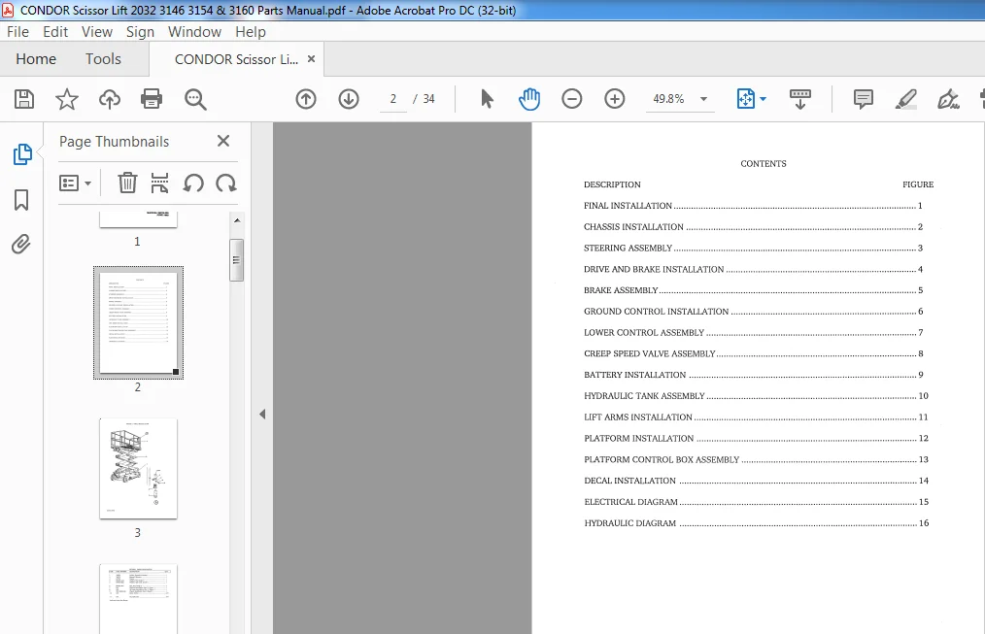985x634 pixels.
Task: Click the CREEP SPEED VALVE ASSEMBLY entry
Action: [x=753, y=354]
